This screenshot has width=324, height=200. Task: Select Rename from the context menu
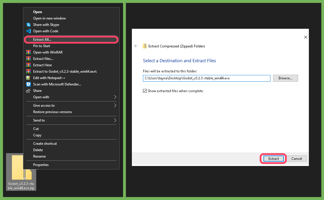(71, 157)
